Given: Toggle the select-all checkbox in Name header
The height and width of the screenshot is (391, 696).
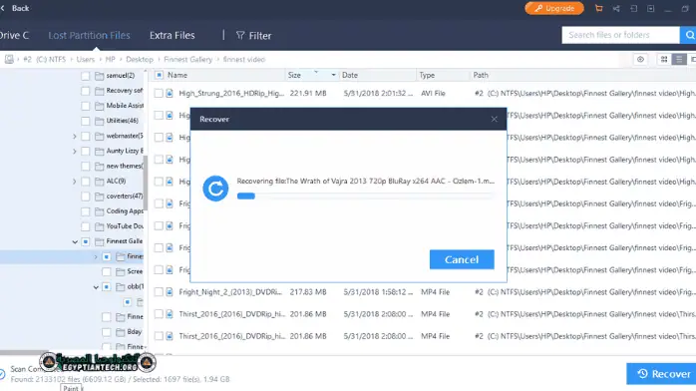Looking at the screenshot, I should coord(159,75).
